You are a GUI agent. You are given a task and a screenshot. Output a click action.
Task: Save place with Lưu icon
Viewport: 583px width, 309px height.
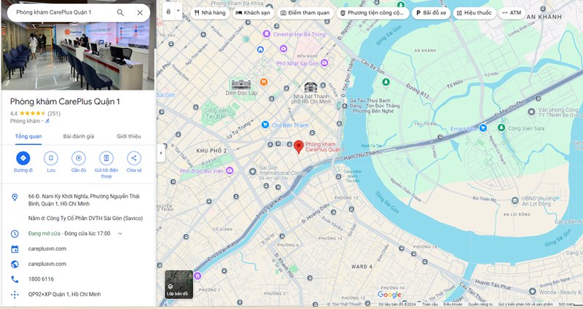click(x=51, y=158)
